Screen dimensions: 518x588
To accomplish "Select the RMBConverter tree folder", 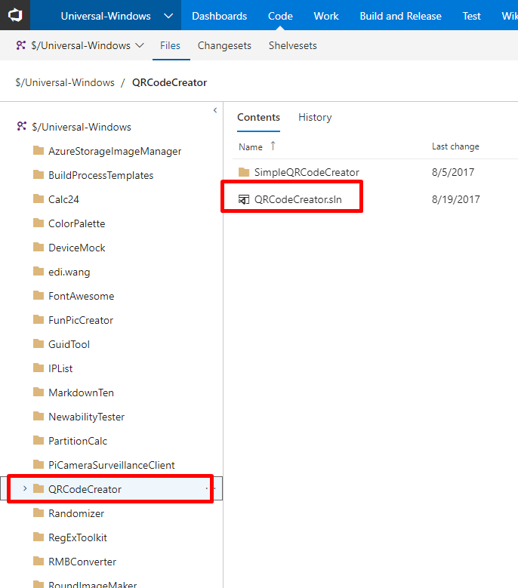I will pos(82,562).
